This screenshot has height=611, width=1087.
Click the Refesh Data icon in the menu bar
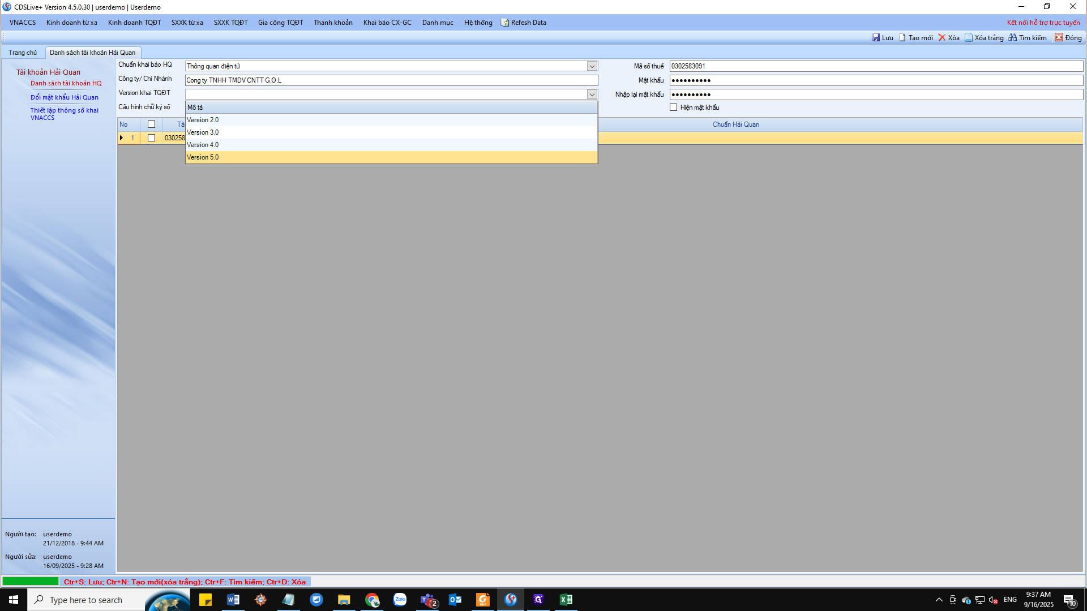coord(505,23)
